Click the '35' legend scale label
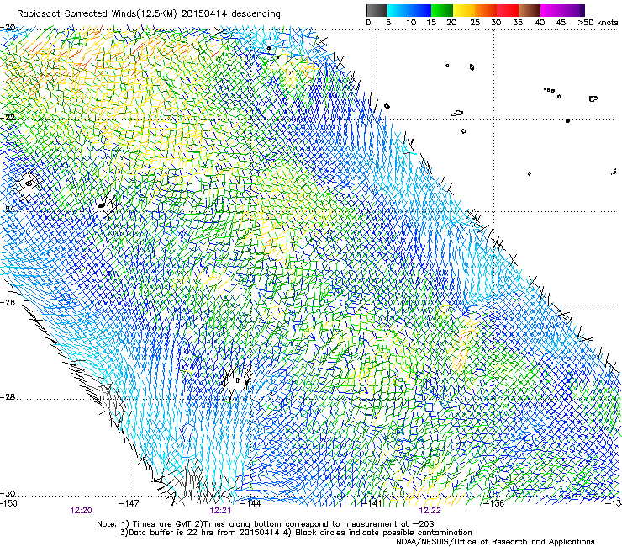Viewport: 622px width, 547px height. 518,23
